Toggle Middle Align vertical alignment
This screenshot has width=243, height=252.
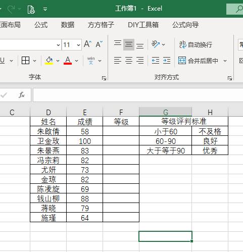coord(129,44)
